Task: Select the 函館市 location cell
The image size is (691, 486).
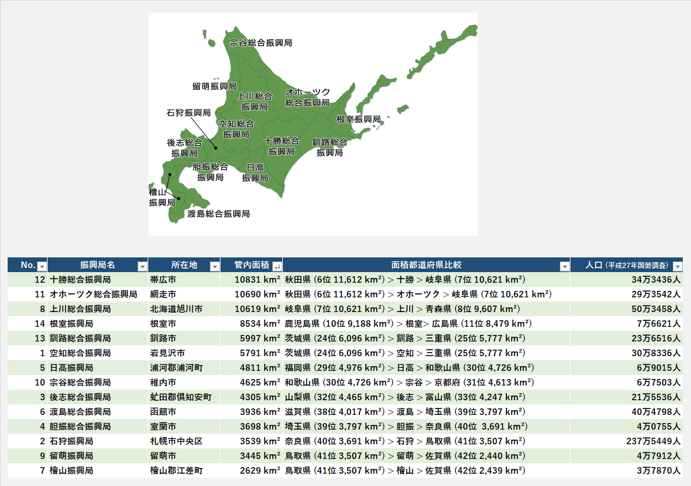Action: (163, 411)
